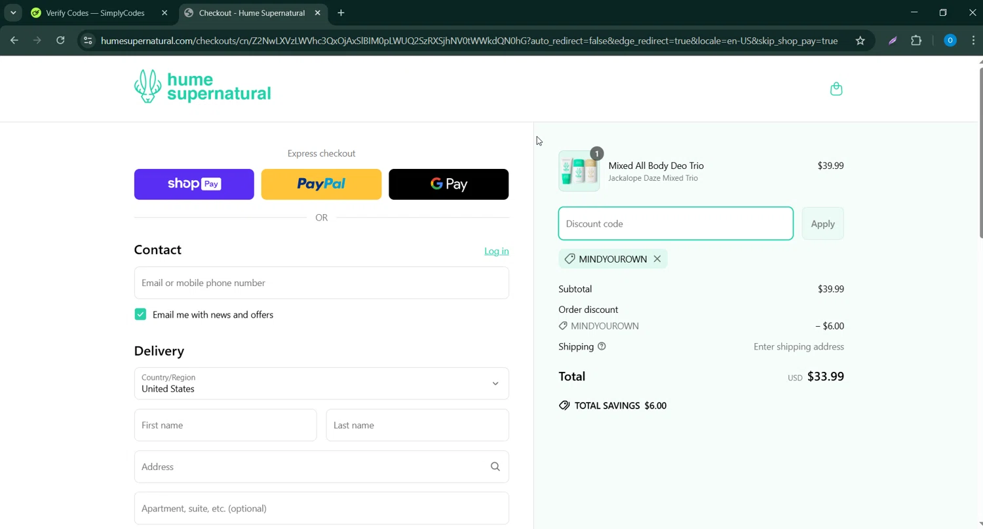Click the Last name field

[x=417, y=426]
